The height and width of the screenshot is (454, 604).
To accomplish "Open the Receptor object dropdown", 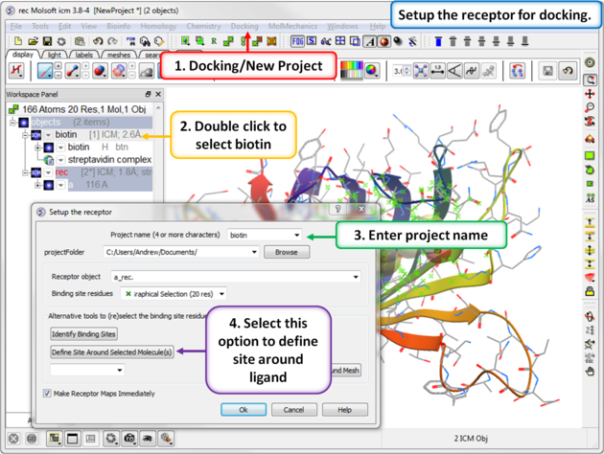I will pos(356,277).
